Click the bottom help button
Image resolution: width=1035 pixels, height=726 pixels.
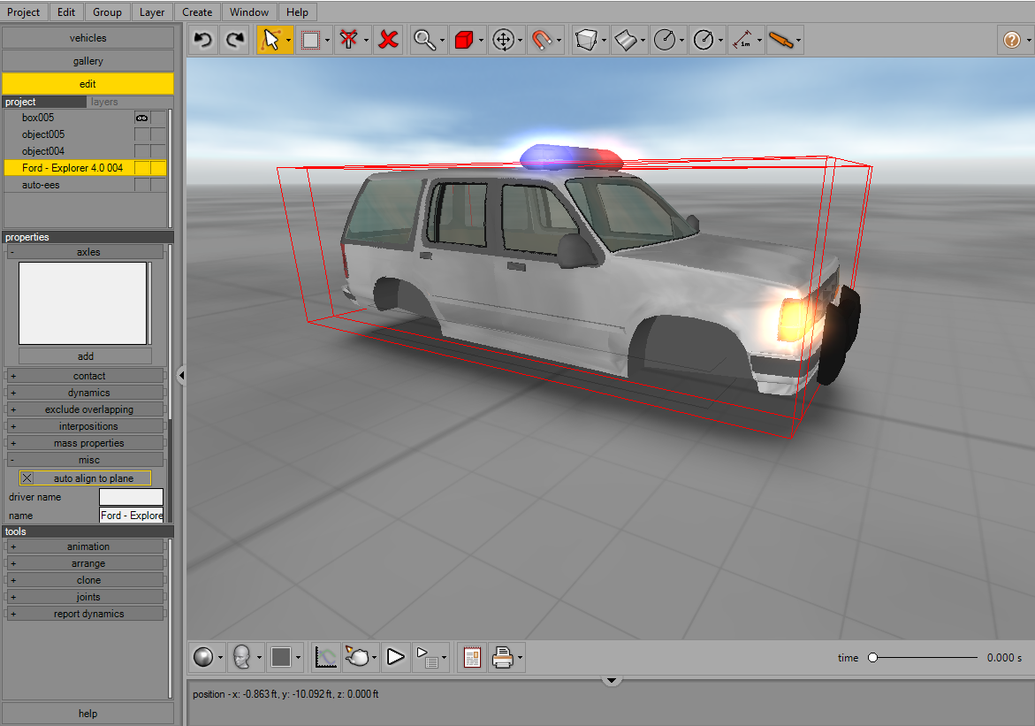point(88,714)
